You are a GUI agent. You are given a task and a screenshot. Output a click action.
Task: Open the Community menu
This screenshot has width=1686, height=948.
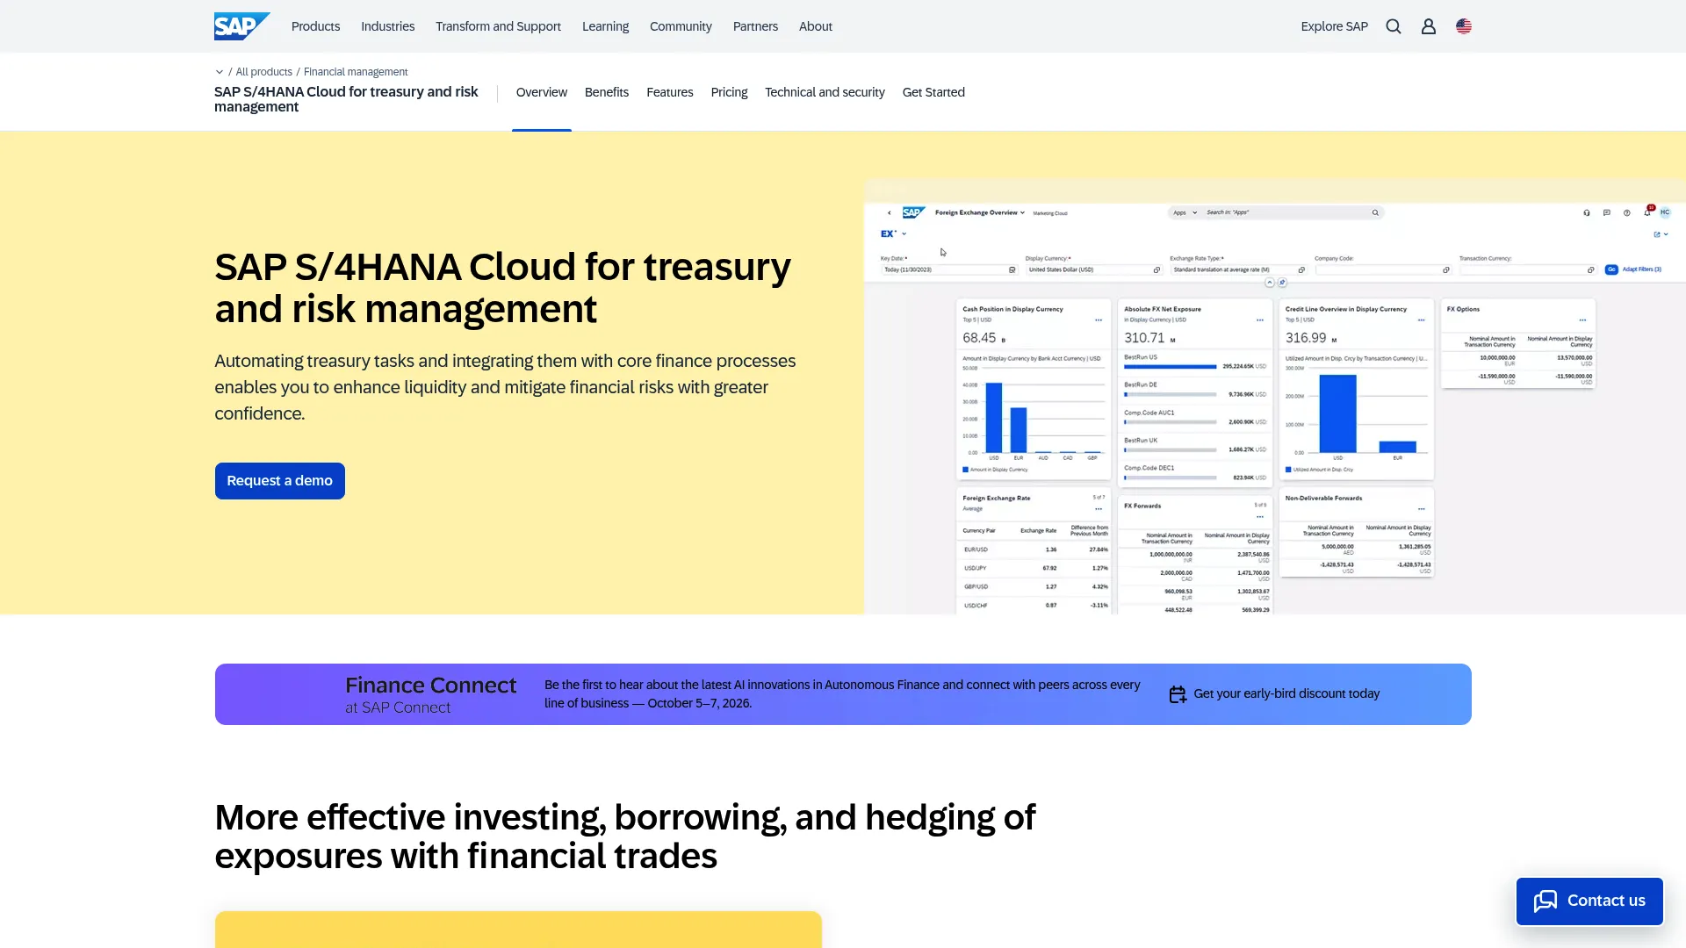pos(681,26)
